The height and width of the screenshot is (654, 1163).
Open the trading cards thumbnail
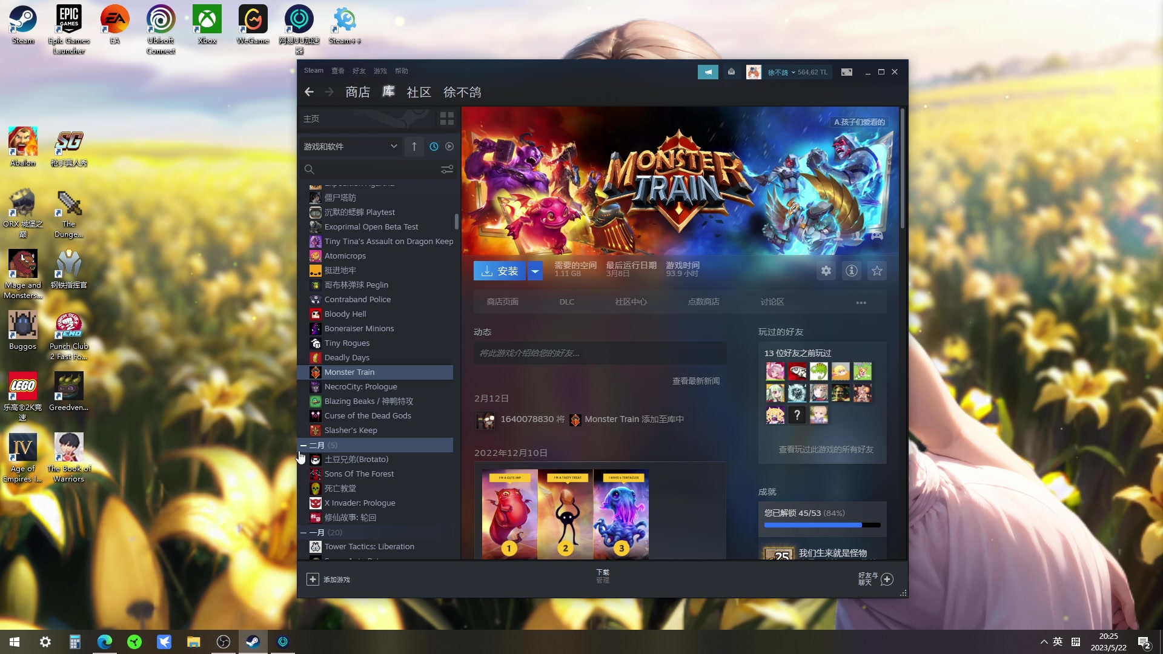click(565, 514)
